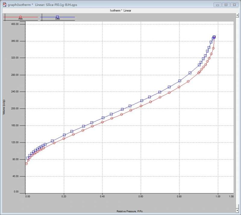Click the scrollbar down arrow
Viewport: 241px width, 215px height.
[x=237, y=210]
